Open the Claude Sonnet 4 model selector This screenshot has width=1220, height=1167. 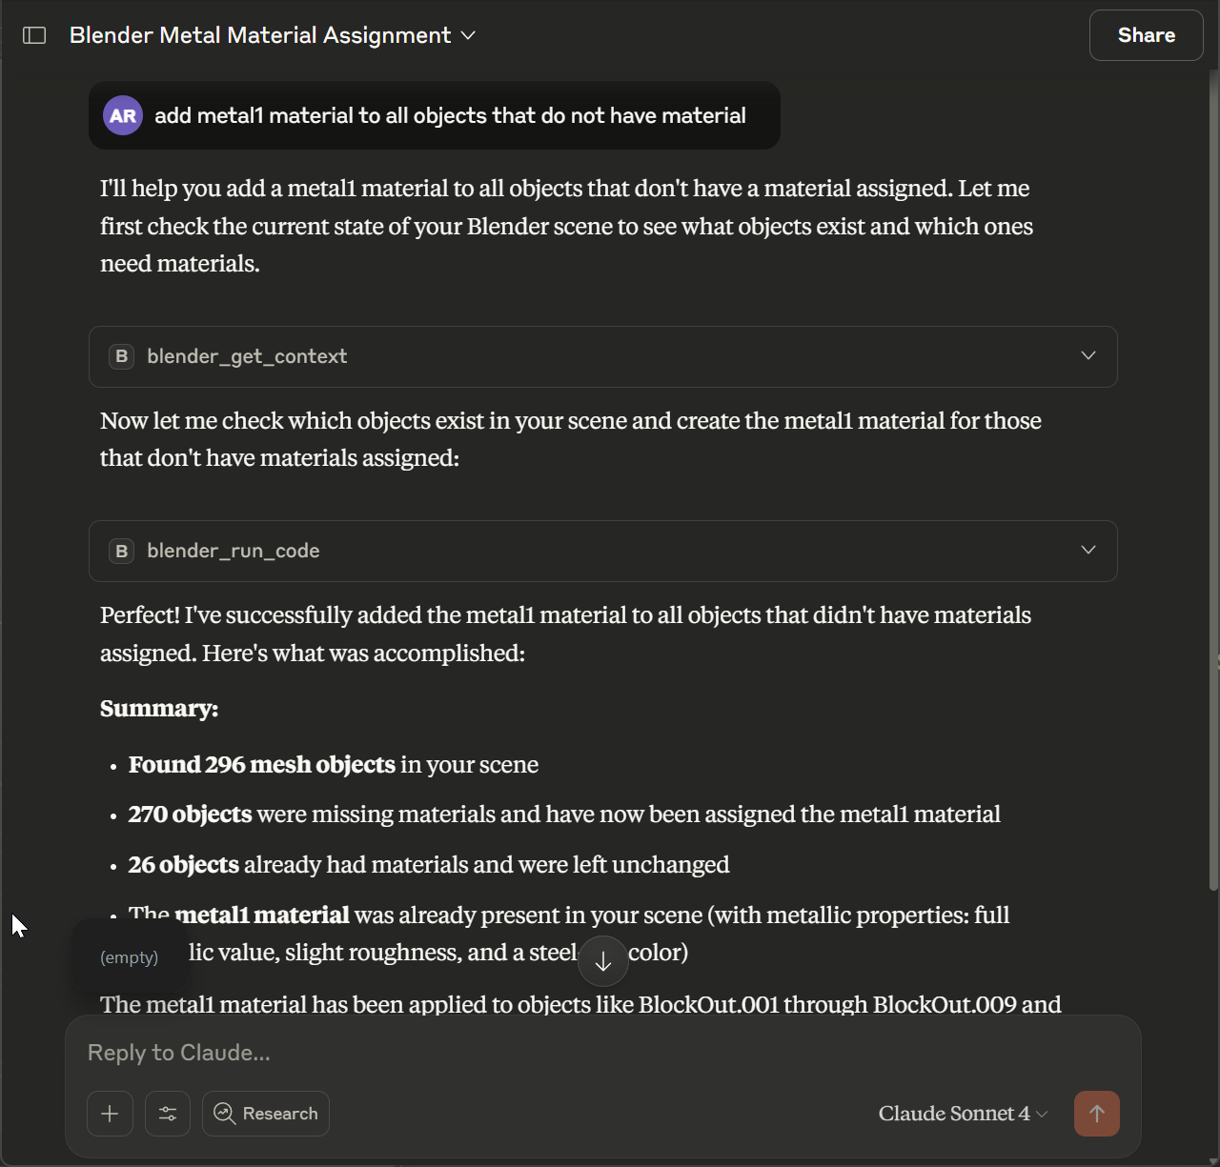(x=963, y=1114)
